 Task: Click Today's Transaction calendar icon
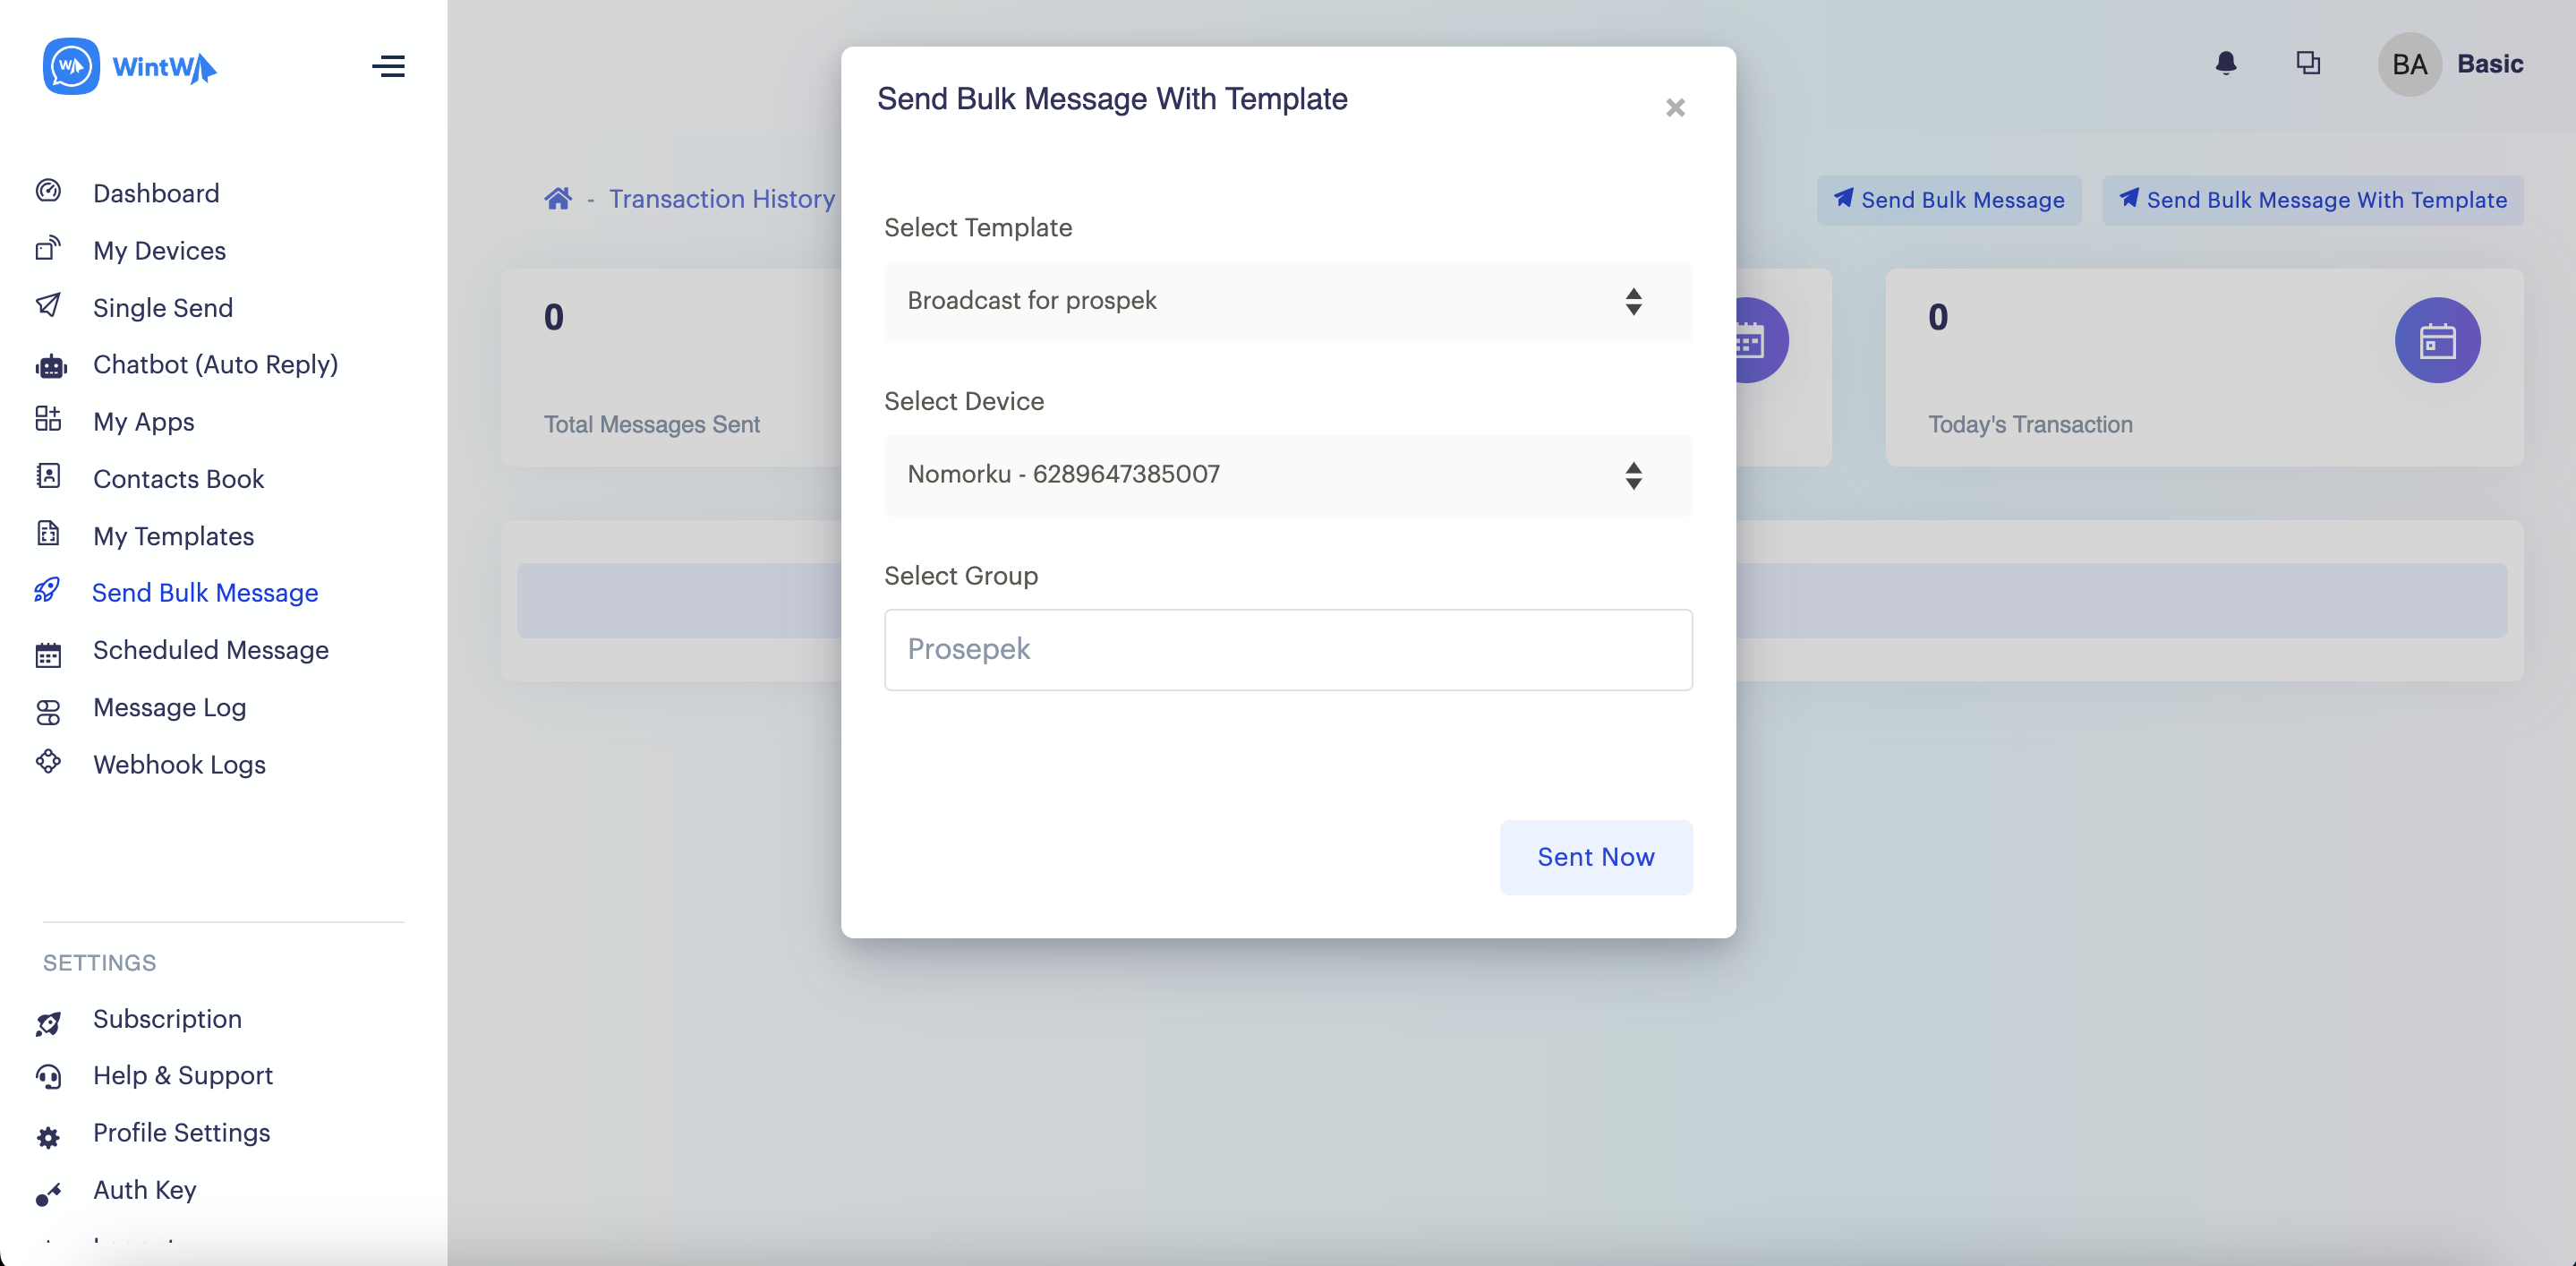point(2436,341)
